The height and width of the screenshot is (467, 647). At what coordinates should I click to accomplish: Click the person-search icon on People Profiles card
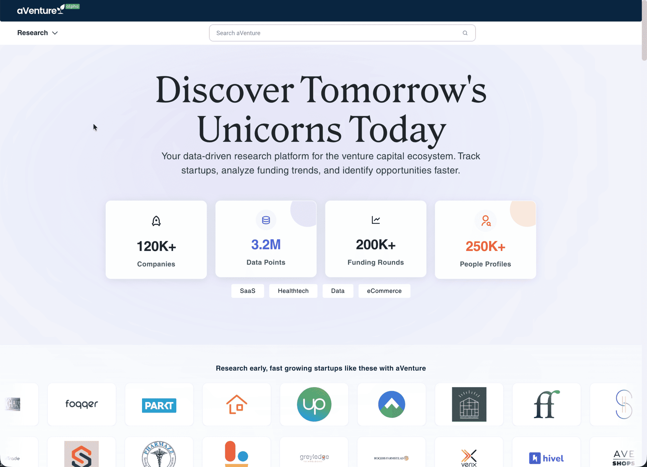485,221
